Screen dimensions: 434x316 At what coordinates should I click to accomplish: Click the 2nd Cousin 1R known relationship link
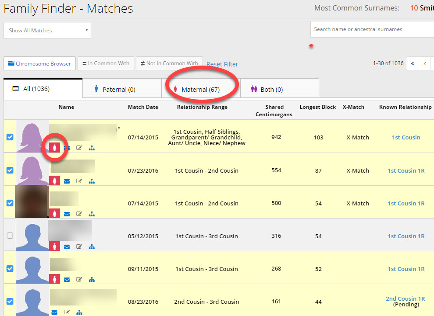(405, 299)
